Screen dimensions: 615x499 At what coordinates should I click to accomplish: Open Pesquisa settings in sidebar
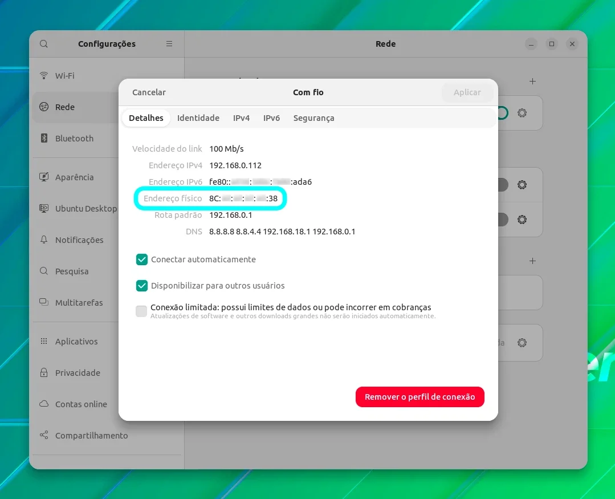point(108,271)
